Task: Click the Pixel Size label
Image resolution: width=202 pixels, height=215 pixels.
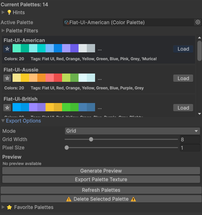Action: pos(14,148)
